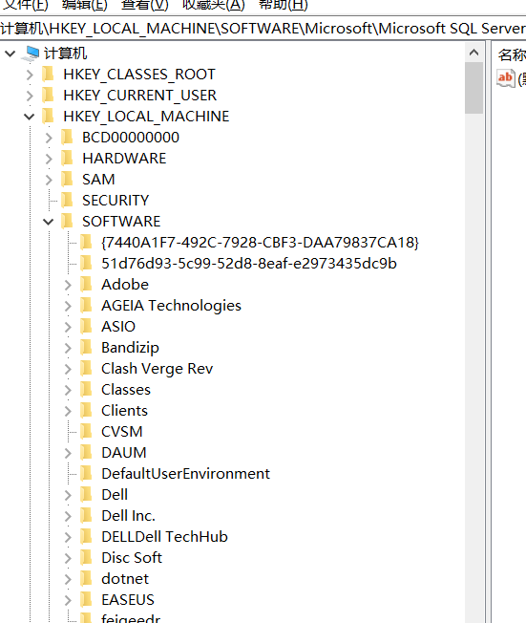
Task: Expand SAM chevron
Action: tap(49, 180)
